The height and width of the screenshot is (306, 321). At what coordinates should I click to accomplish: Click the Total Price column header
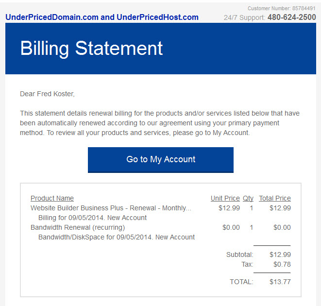pyautogui.click(x=275, y=198)
